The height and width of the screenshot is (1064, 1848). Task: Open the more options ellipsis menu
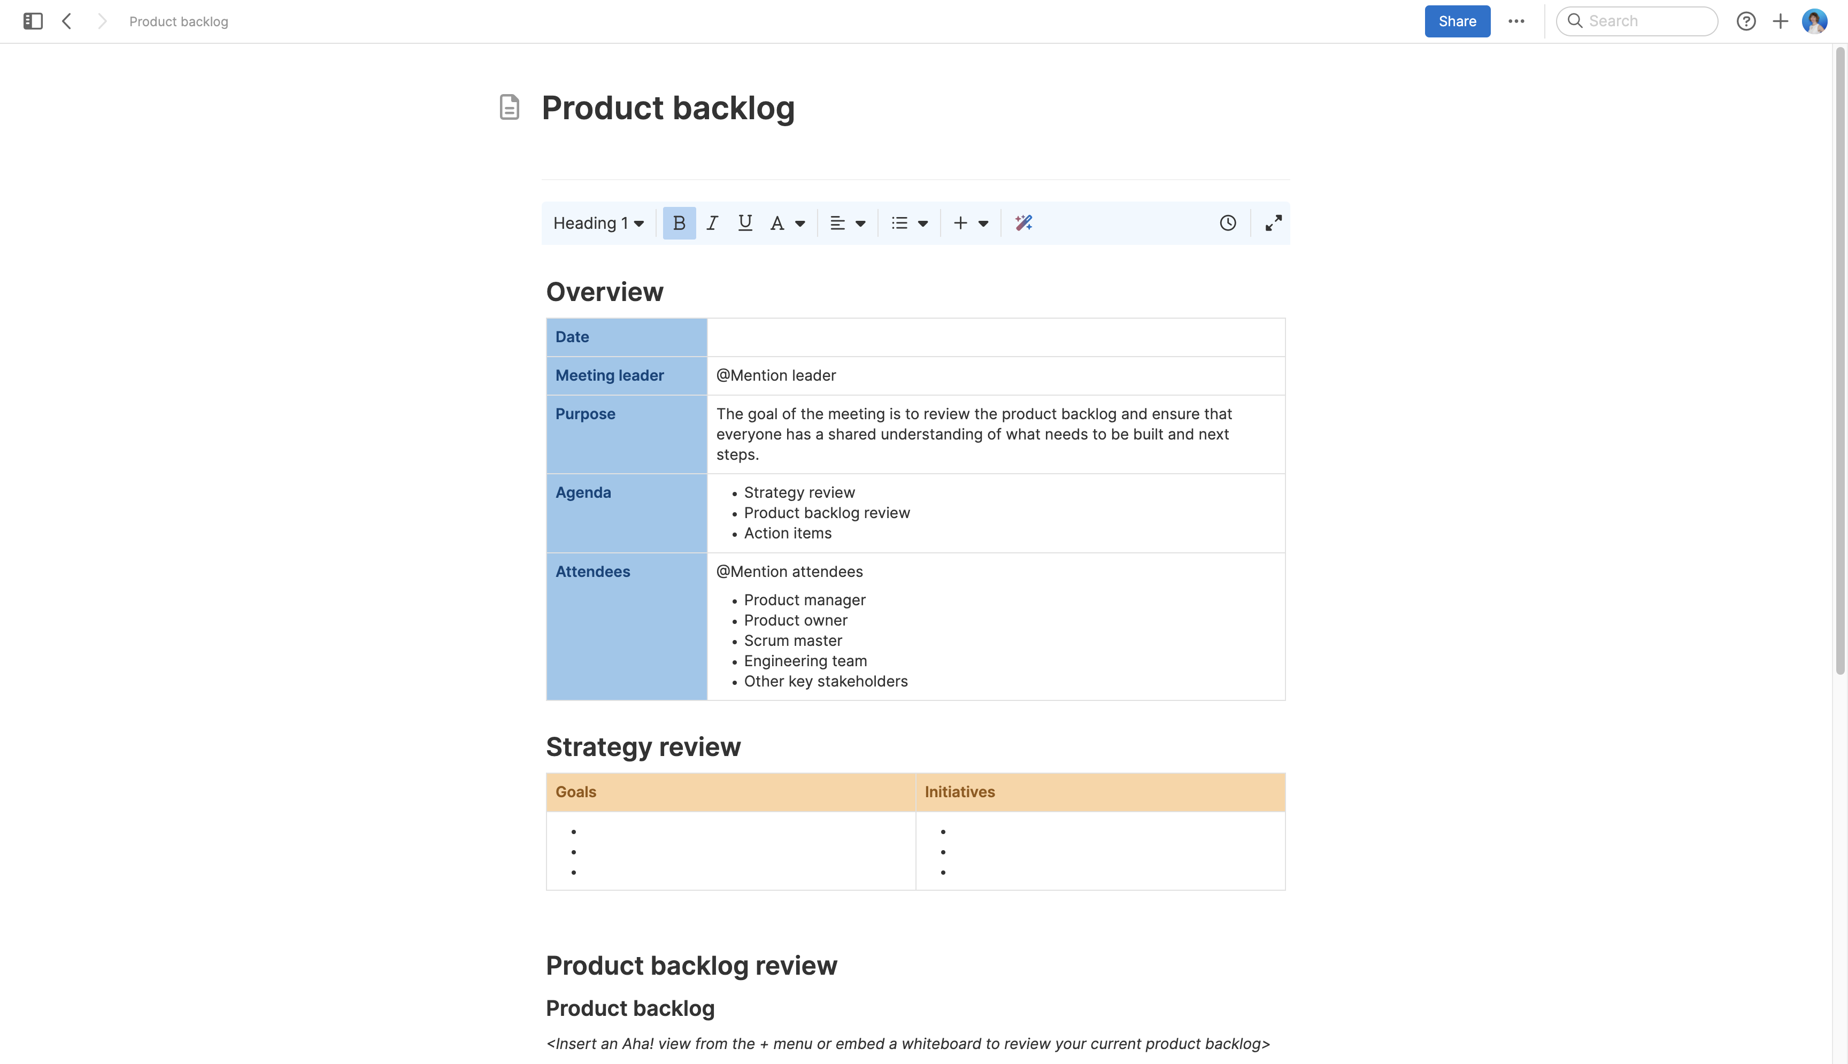click(1516, 21)
